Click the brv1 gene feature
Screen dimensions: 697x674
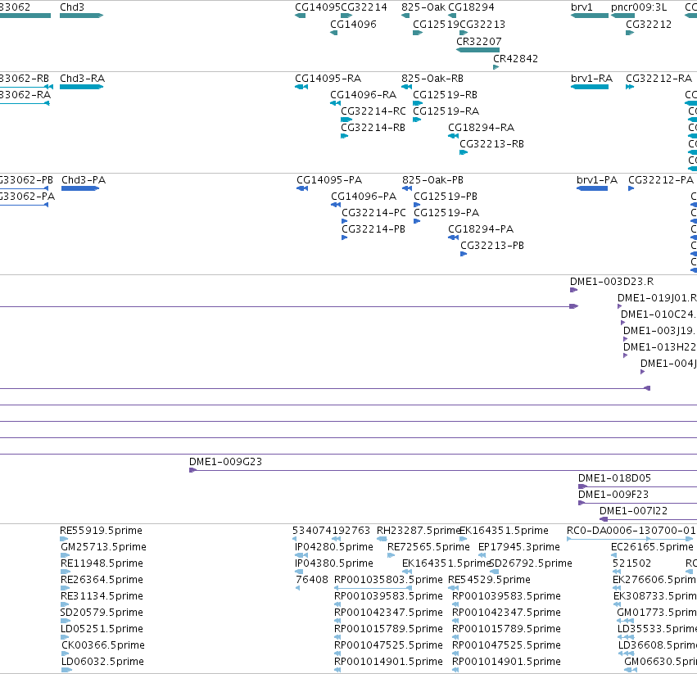tap(590, 16)
